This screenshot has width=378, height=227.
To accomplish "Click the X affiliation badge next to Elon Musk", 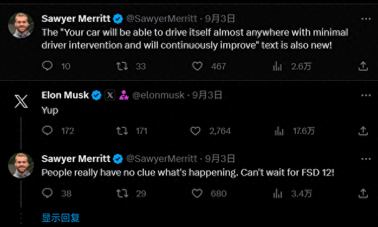I will tap(110, 95).
